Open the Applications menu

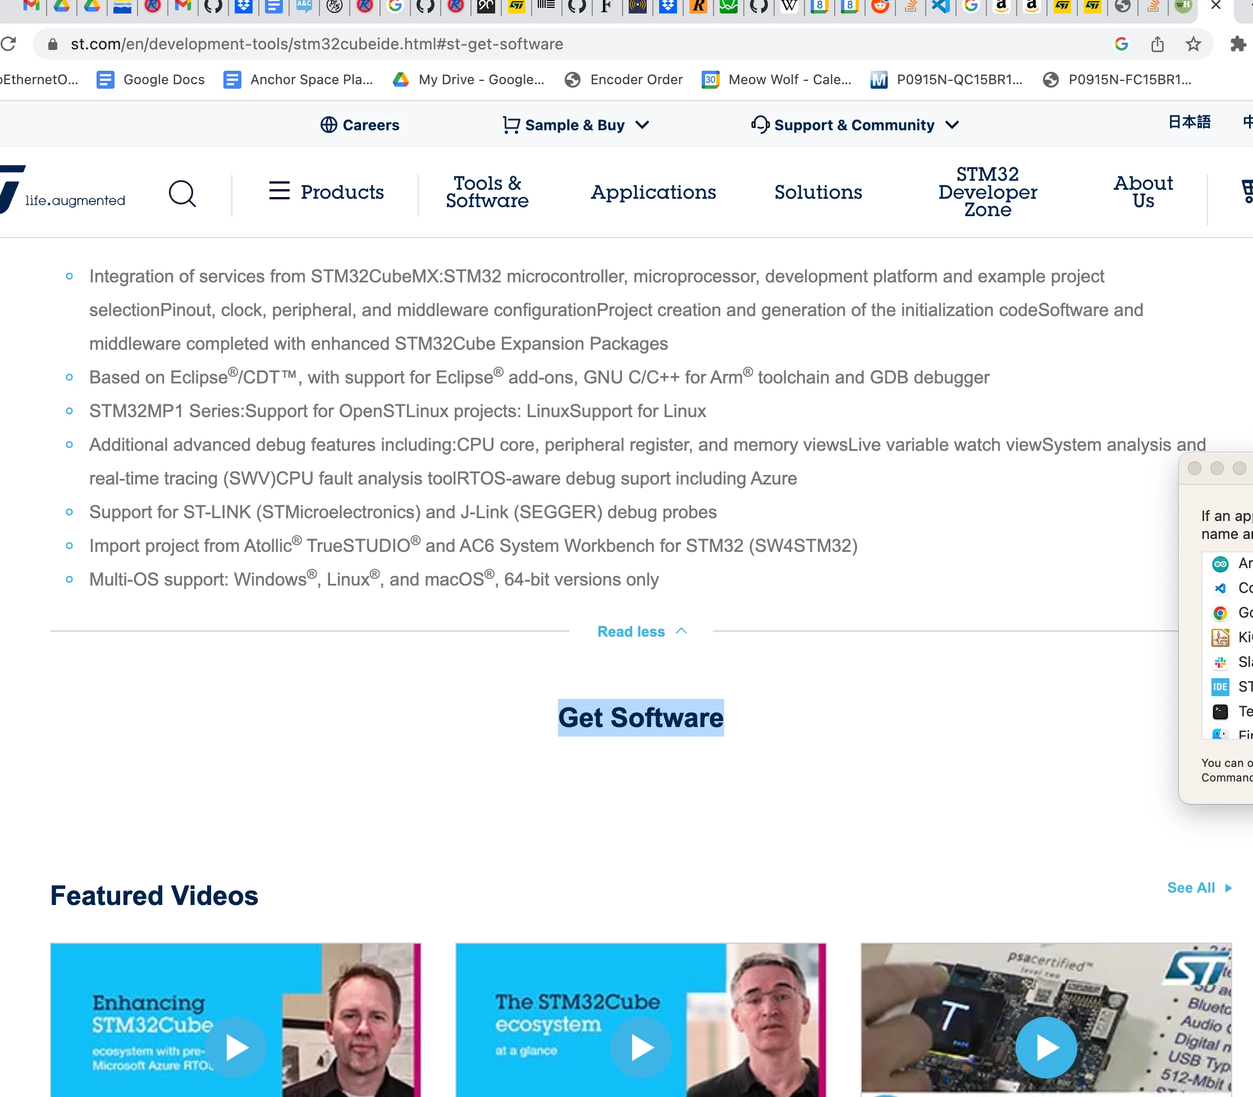tap(653, 192)
